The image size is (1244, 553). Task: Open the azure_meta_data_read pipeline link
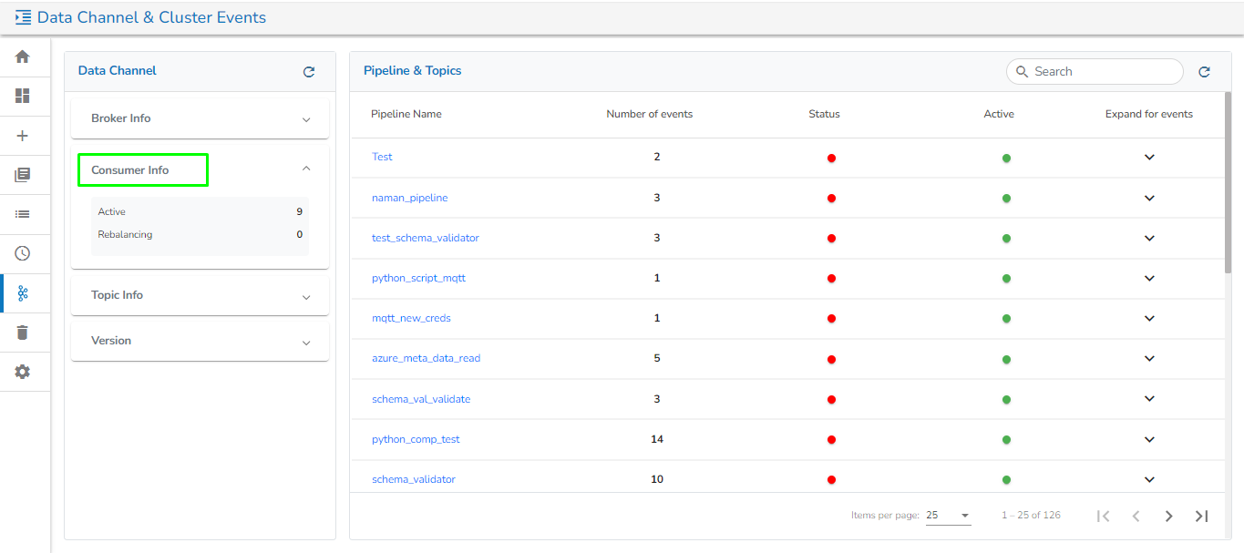coord(426,358)
